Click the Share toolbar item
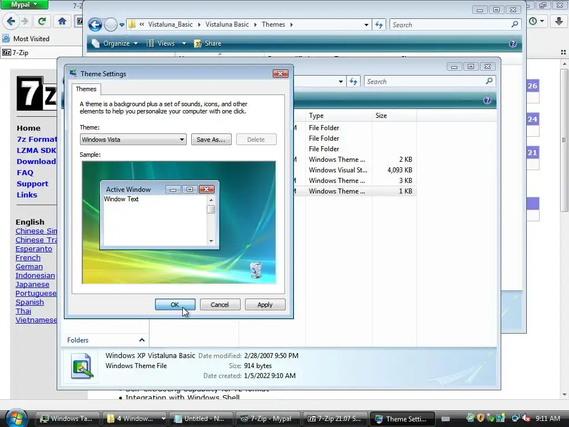569x427 pixels. (208, 43)
